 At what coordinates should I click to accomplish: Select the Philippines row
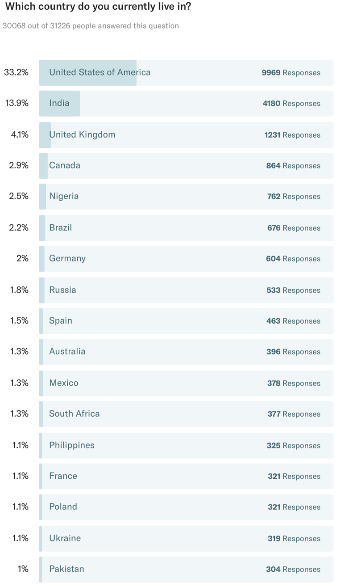(x=186, y=445)
